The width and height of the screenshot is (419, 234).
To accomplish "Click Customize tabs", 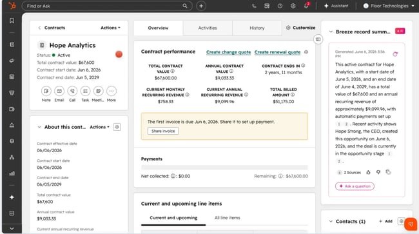I will coord(300,28).
